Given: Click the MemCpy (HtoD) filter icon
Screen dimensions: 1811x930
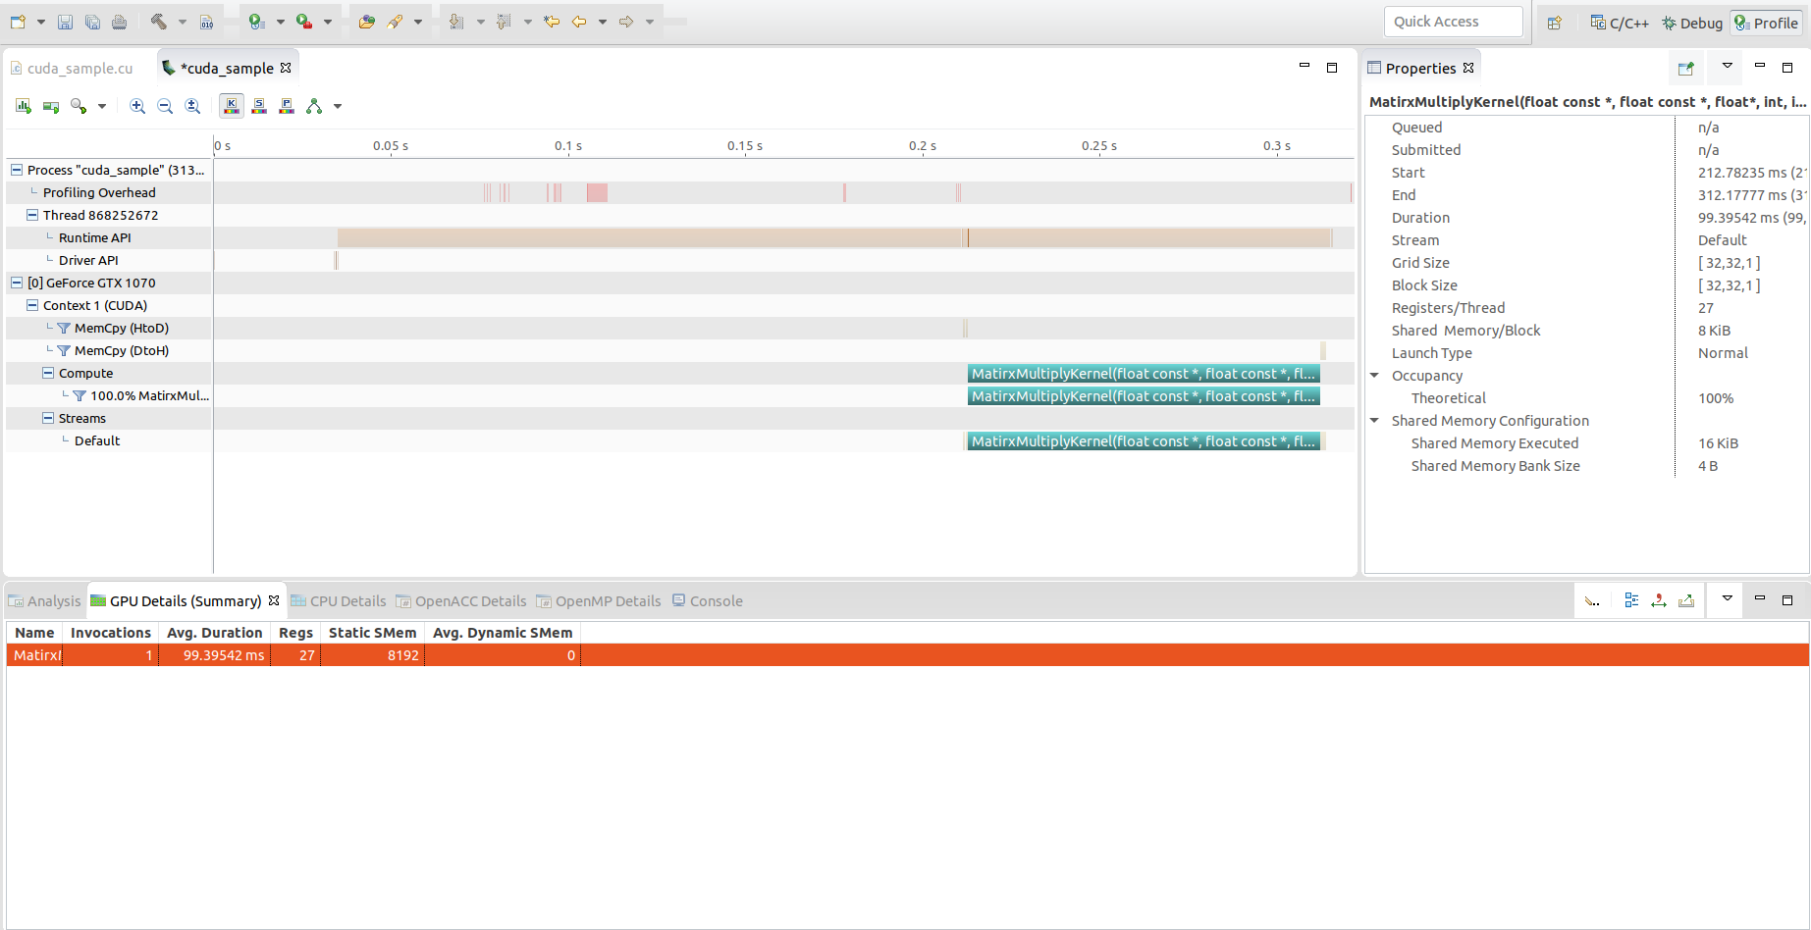Looking at the screenshot, I should point(64,328).
